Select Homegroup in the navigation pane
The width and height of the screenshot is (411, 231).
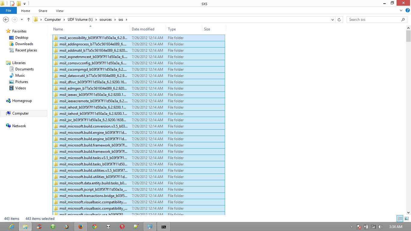[22, 101]
